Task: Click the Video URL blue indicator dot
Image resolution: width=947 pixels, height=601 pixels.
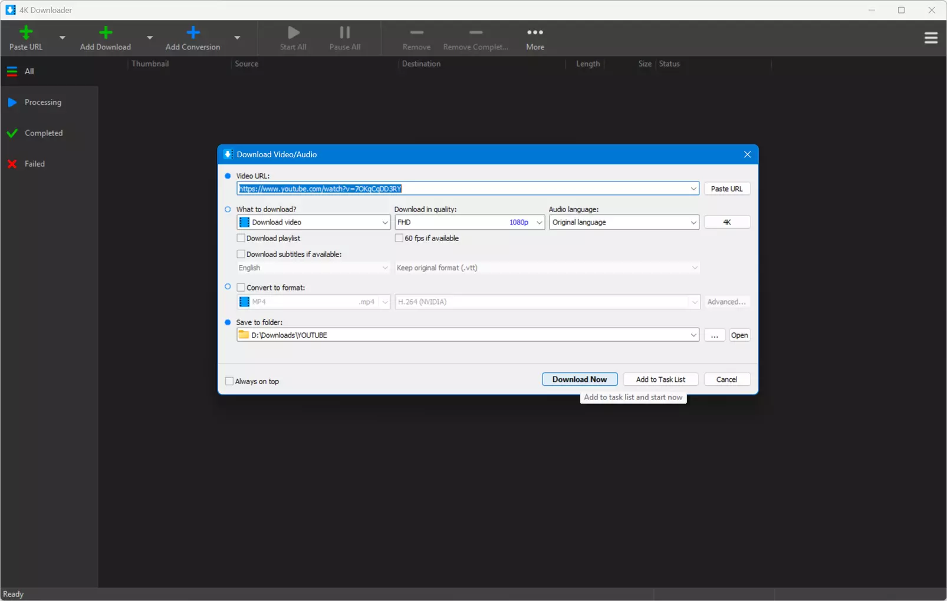Action: click(x=228, y=176)
